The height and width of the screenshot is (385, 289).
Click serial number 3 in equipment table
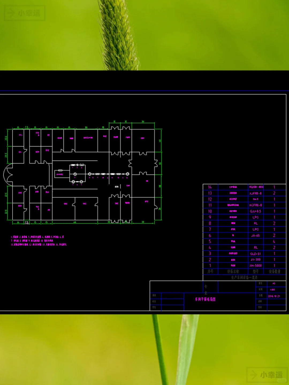210,253
